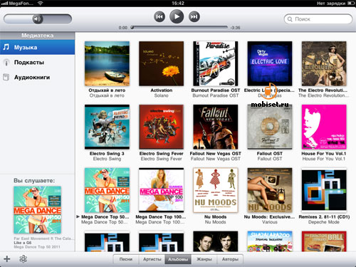Switch to the Жанры tab

coord(204,259)
